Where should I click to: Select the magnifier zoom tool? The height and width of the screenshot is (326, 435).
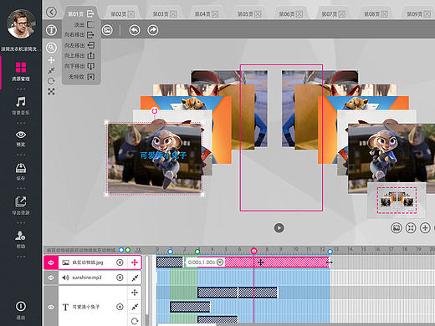coord(51,48)
